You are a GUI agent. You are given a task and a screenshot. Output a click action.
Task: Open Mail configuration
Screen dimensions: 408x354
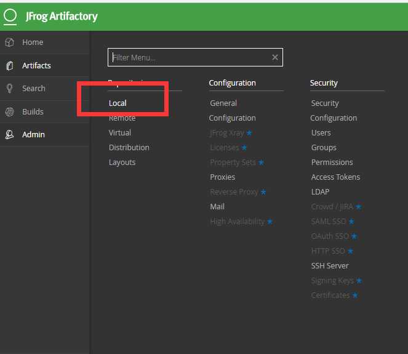217,207
